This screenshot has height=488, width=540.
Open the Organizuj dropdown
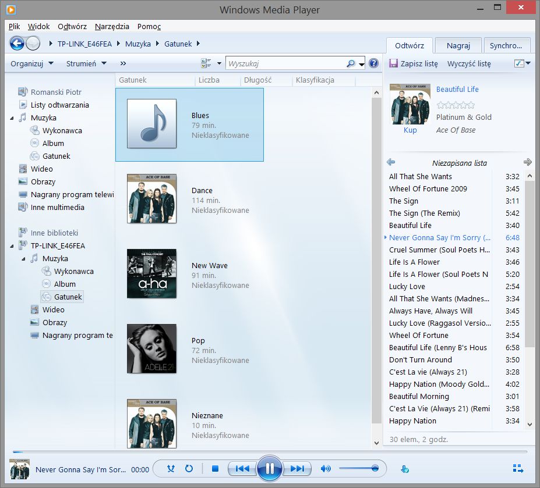pyautogui.click(x=31, y=63)
